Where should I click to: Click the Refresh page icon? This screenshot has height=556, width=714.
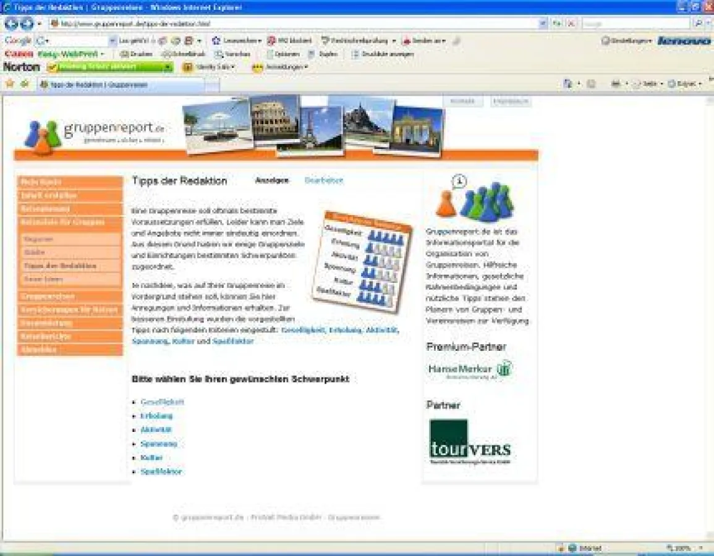(x=558, y=23)
